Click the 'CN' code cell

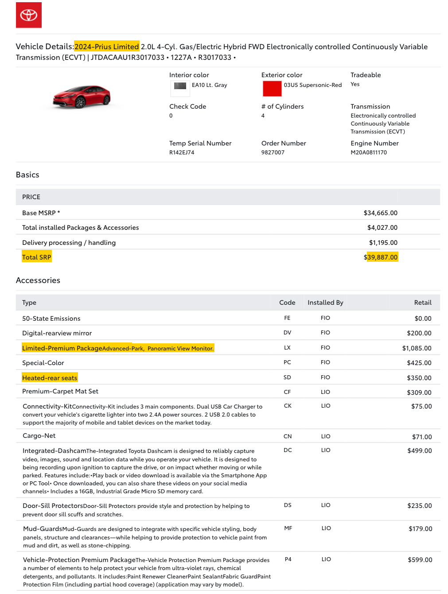click(288, 437)
